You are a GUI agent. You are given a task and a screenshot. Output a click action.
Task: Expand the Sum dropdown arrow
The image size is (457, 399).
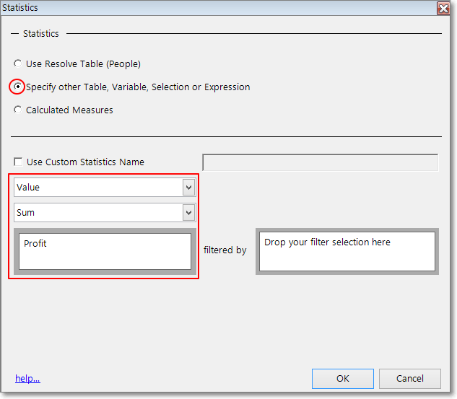(188, 213)
